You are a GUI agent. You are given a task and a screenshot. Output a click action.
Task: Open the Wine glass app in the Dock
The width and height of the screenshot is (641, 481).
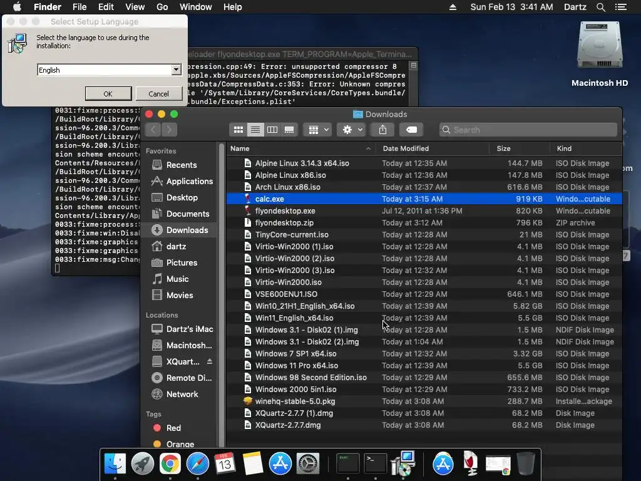pos(471,463)
